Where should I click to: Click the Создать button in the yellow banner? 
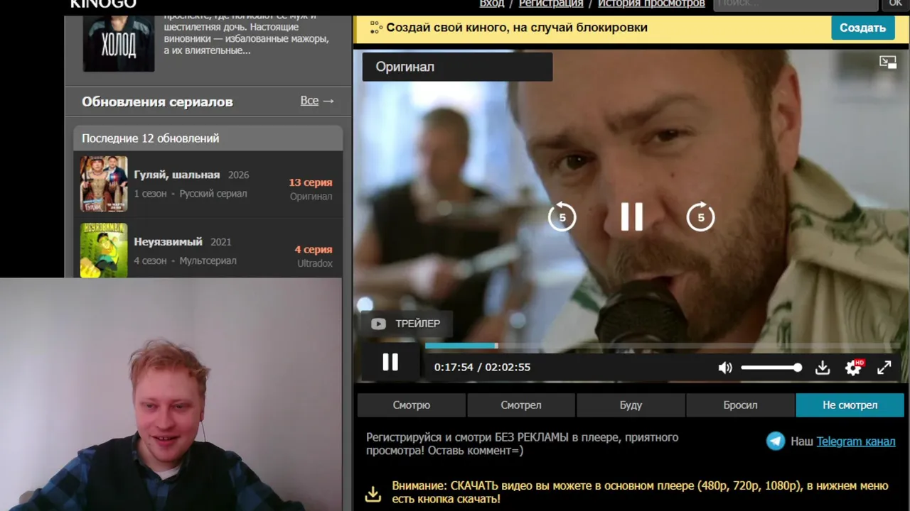tap(862, 28)
